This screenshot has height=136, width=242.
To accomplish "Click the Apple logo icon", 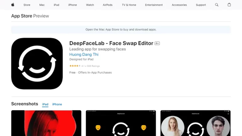I will (x=13, y=5).
